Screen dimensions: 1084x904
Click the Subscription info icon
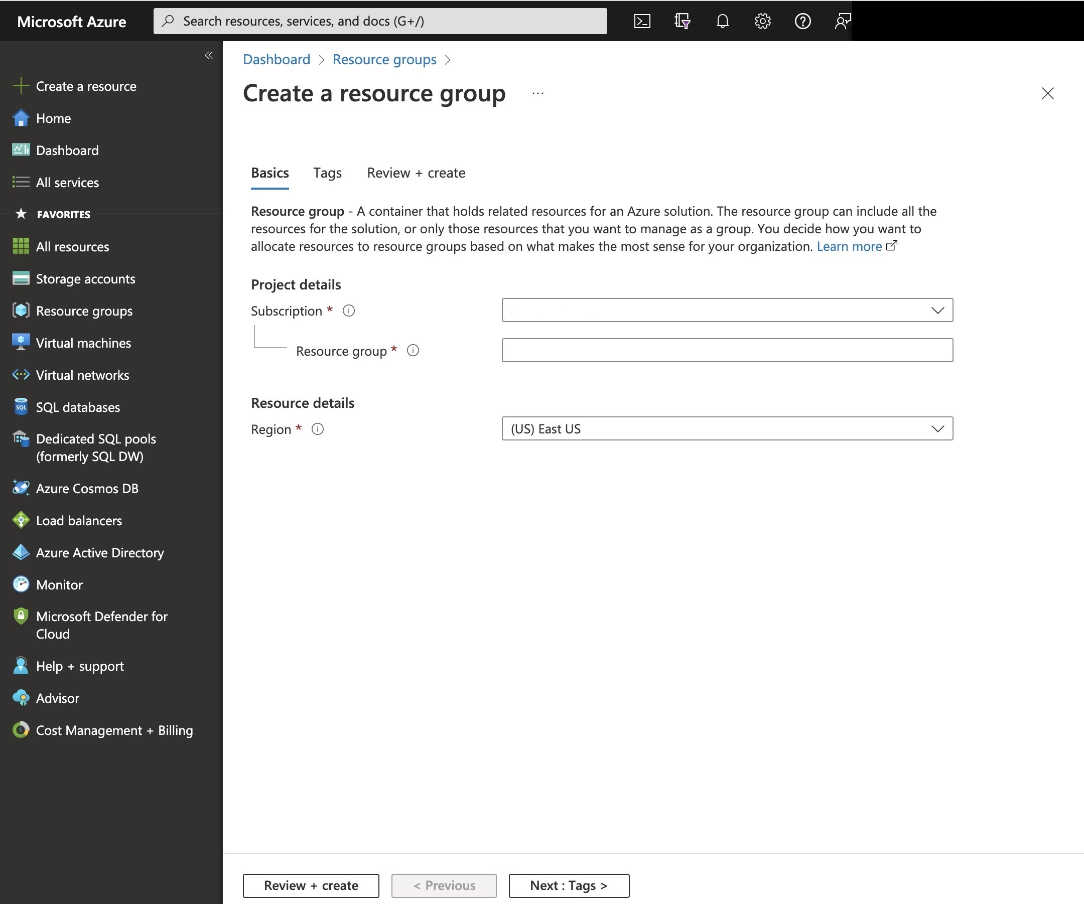tap(349, 311)
